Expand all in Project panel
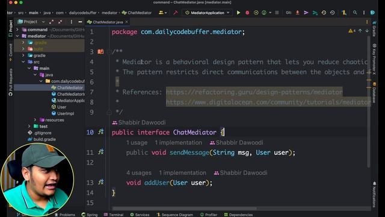 point(51,22)
